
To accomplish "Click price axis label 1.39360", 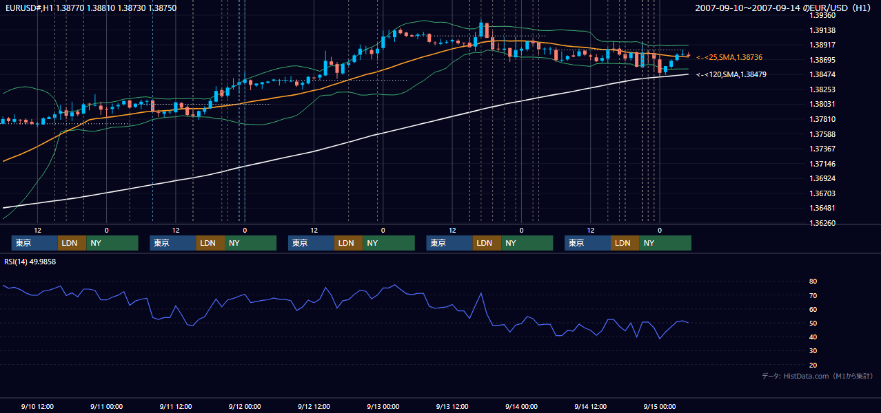I will 822,15.
